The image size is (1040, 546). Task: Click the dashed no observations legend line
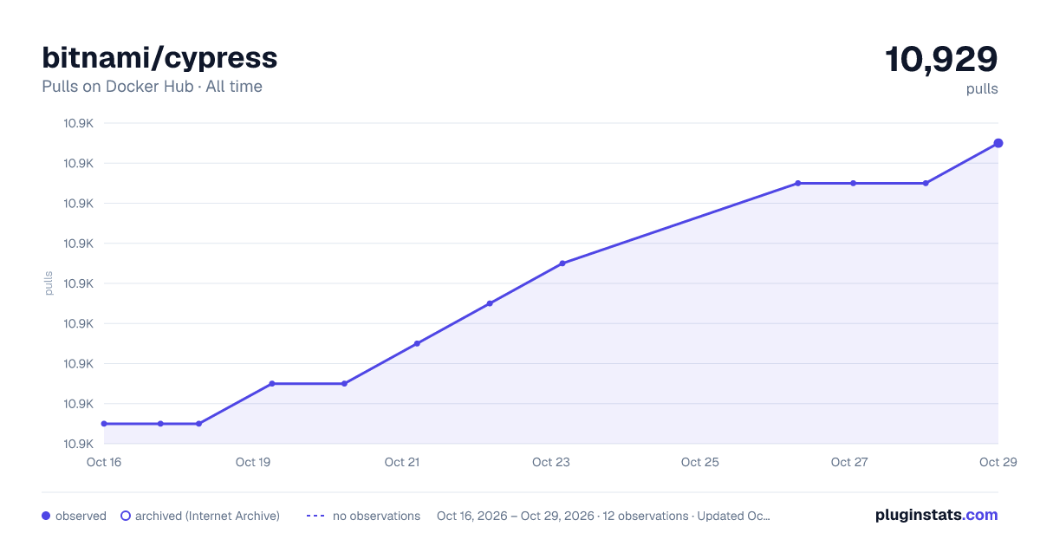pos(315,516)
